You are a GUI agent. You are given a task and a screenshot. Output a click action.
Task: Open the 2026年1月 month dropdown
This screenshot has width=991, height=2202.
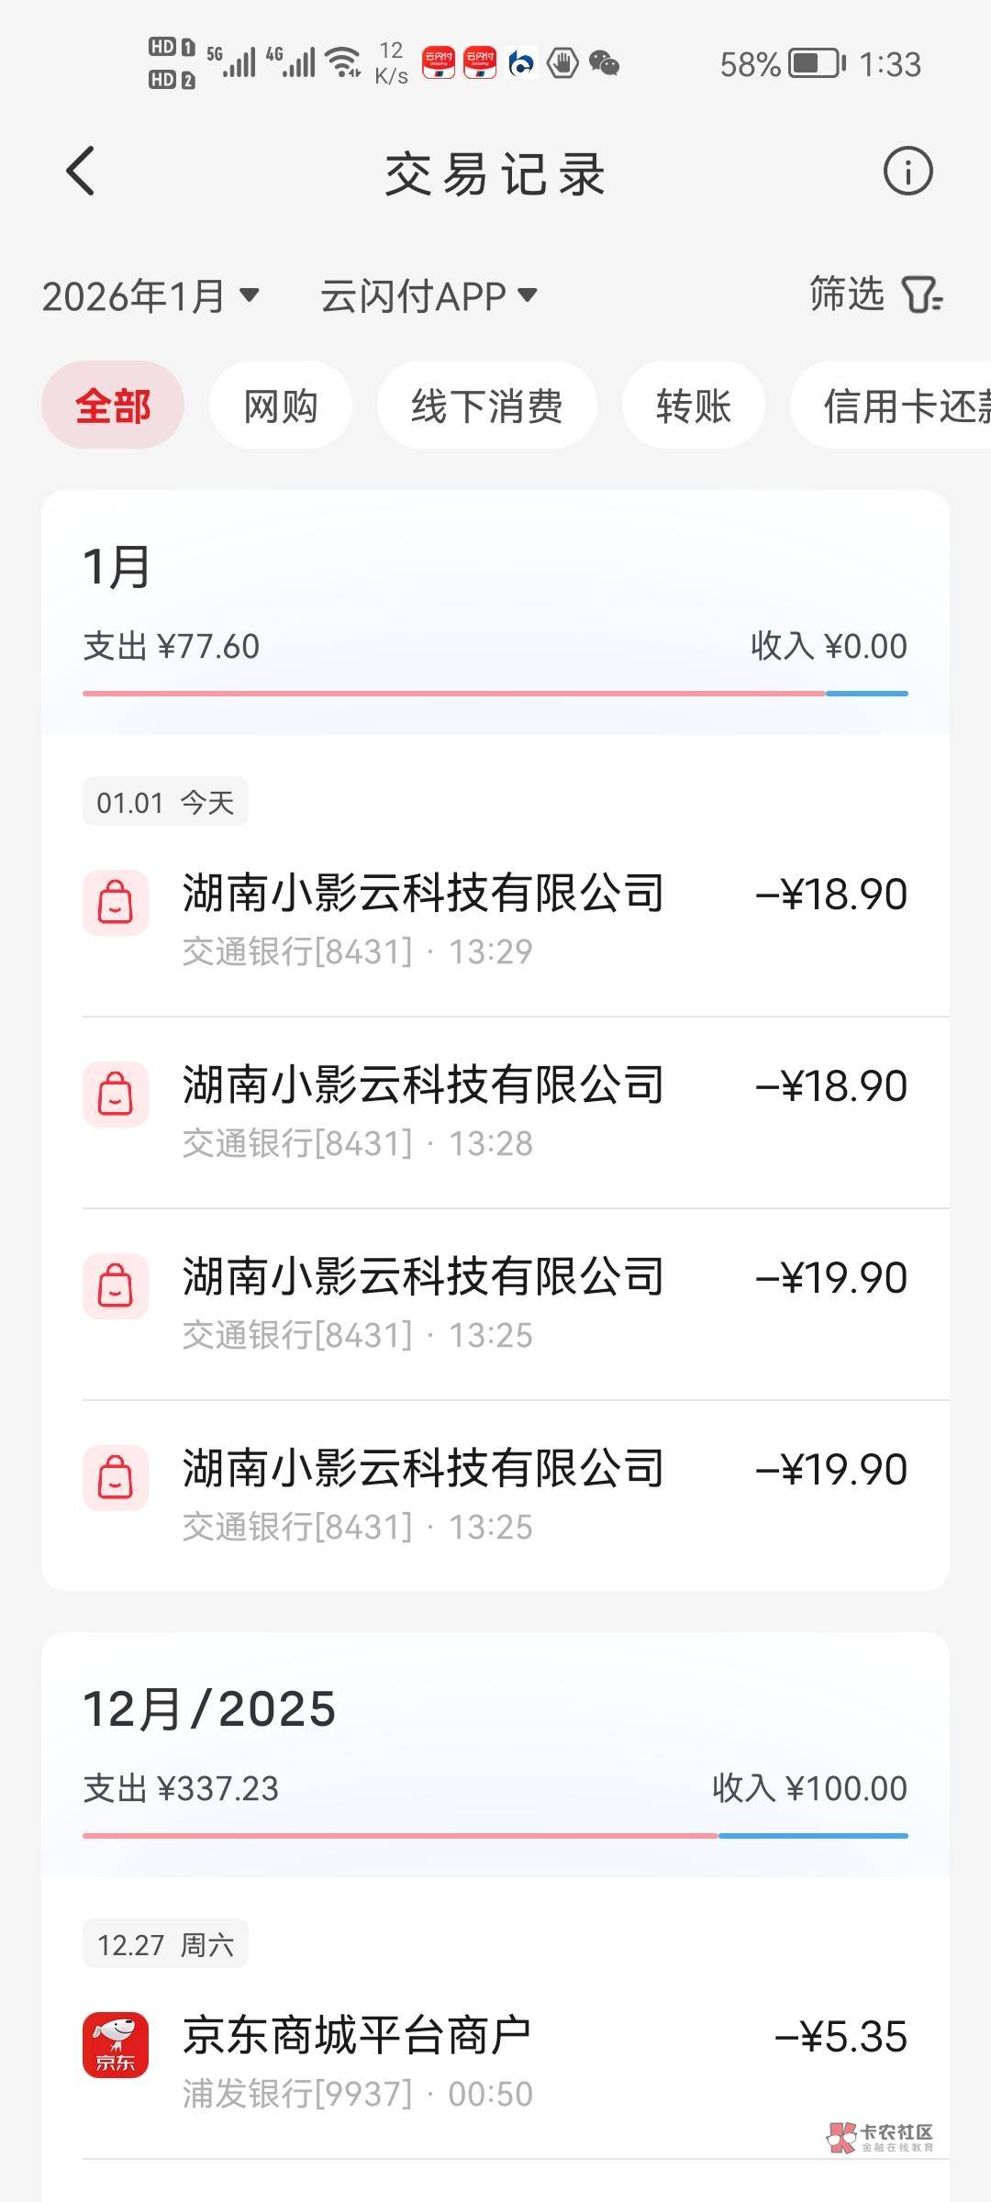coord(150,295)
